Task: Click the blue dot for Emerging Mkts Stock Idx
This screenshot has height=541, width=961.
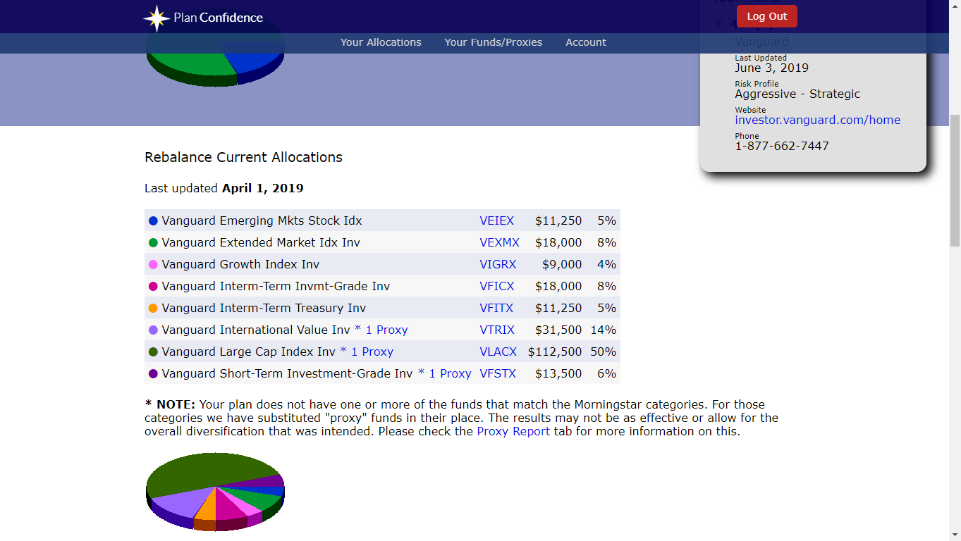Action: pyautogui.click(x=153, y=221)
